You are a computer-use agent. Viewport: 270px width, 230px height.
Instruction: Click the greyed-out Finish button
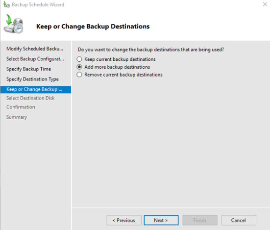[x=200, y=220]
